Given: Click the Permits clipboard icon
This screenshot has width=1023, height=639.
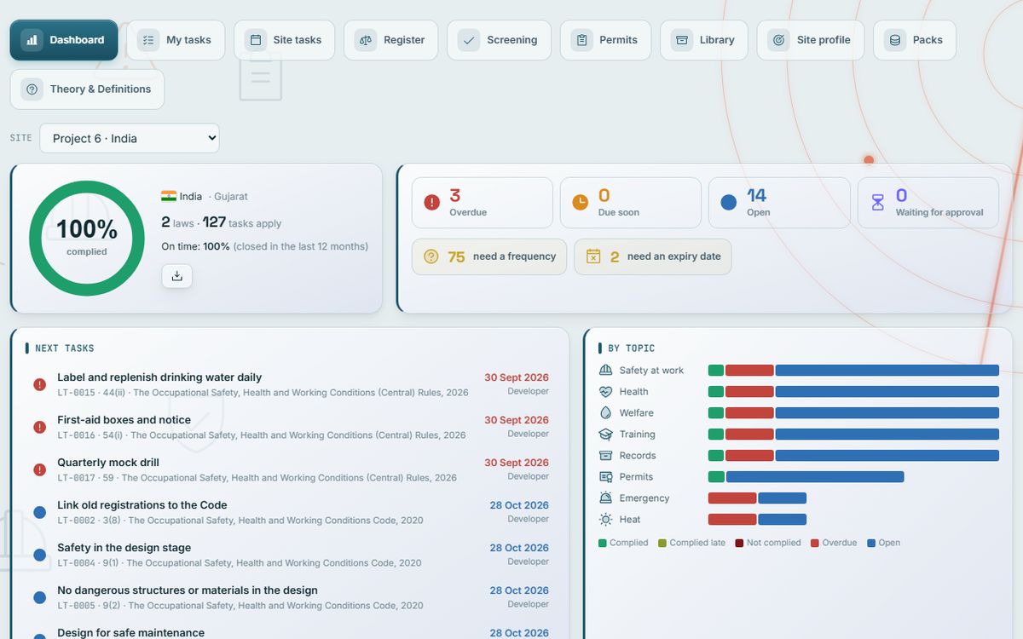Looking at the screenshot, I should (581, 40).
